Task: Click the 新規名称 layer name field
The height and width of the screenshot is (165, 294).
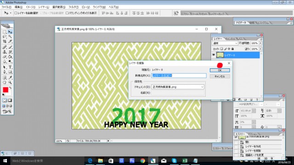Action: click(179, 75)
